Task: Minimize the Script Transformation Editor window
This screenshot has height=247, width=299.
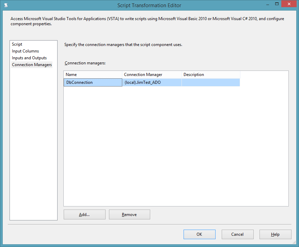Action: click(268, 4)
